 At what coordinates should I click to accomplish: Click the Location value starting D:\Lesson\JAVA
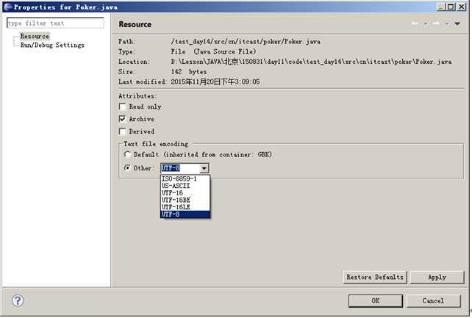click(311, 62)
